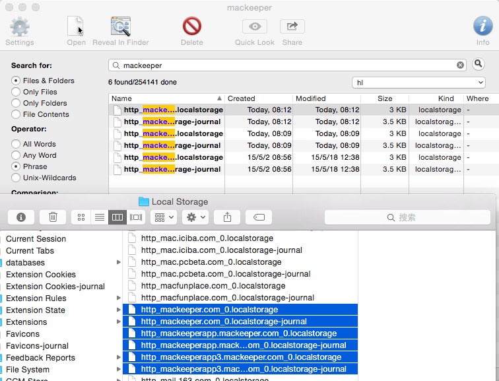Select File Contents radio option
Image resolution: width=499 pixels, height=381 pixels.
(x=16, y=114)
